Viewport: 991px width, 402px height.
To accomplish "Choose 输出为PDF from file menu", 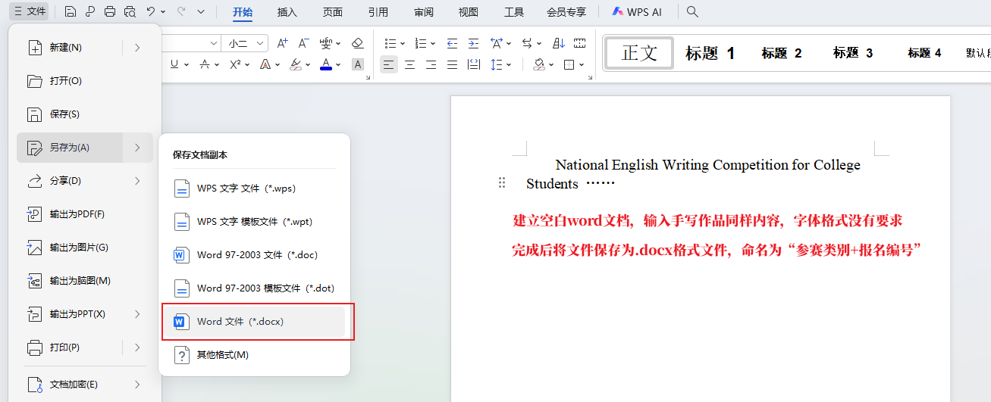I will tap(77, 214).
